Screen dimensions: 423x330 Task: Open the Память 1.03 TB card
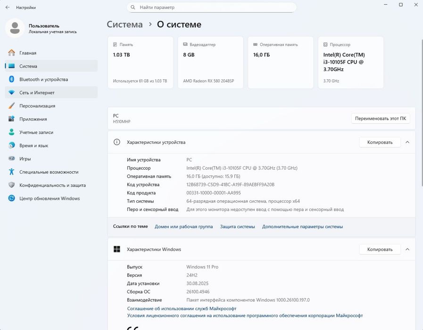click(x=140, y=62)
